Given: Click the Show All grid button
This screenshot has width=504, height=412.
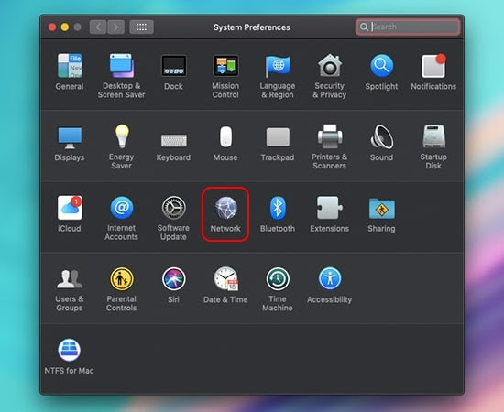Looking at the screenshot, I should [x=141, y=27].
